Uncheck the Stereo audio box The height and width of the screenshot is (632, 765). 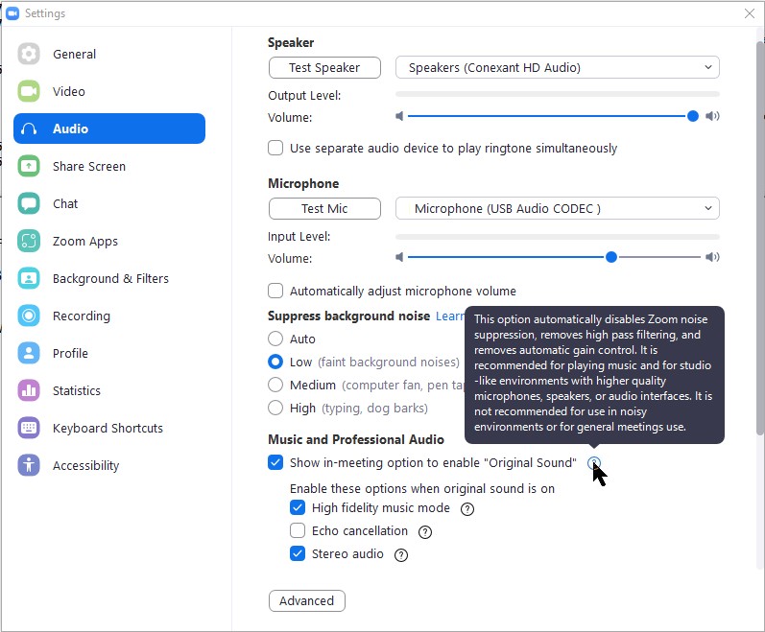[x=298, y=553]
